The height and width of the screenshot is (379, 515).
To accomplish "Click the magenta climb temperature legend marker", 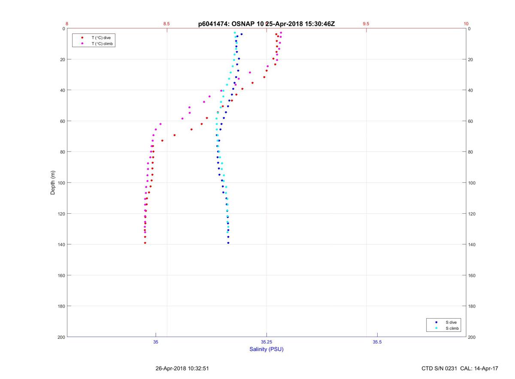I will click(82, 44).
